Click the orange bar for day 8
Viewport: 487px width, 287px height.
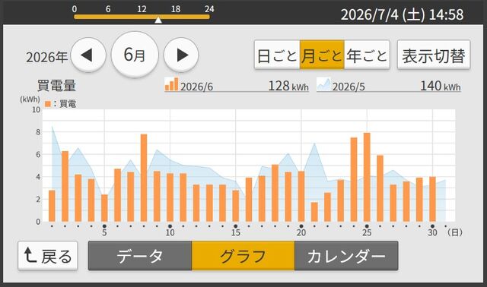click(144, 178)
